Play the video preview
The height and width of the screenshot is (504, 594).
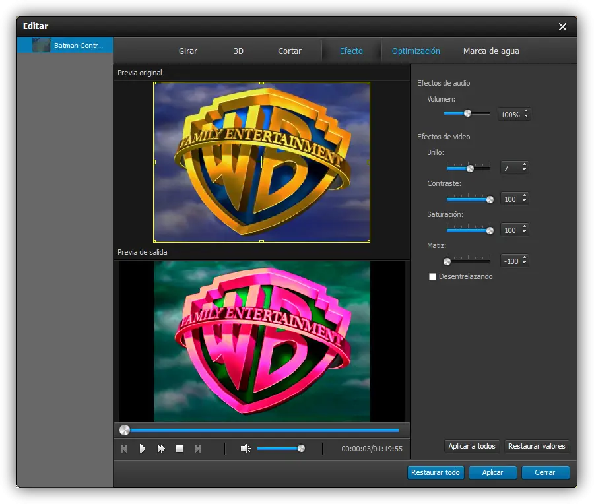click(143, 449)
